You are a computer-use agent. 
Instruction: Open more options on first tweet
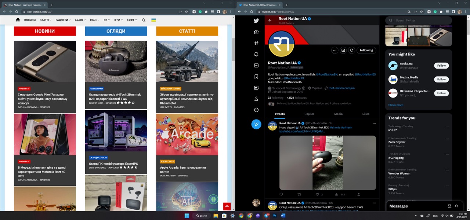coord(374,123)
